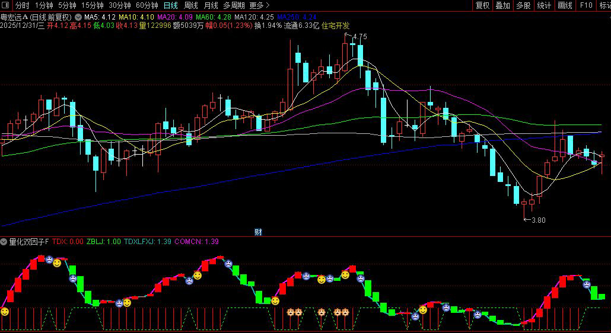This screenshot has width=611, height=333.
Task: Click the 粤宏远A (日线.前复权) title
Action: pyautogui.click(x=36, y=17)
